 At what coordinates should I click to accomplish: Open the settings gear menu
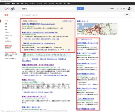[127, 15]
